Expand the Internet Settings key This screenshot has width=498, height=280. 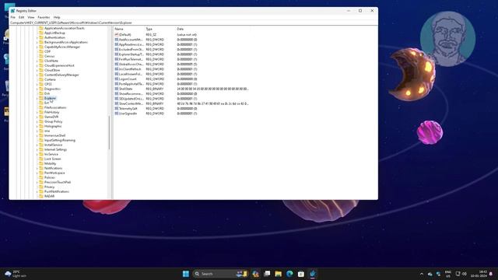[37, 149]
